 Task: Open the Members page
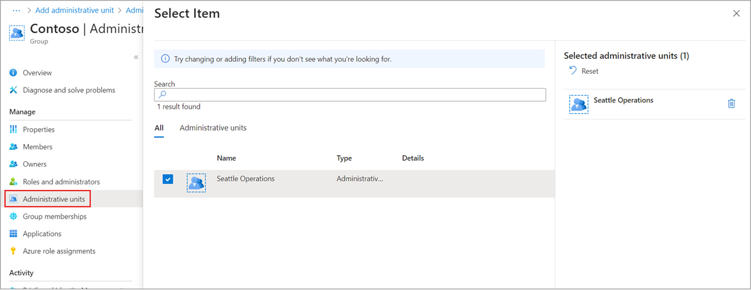click(x=38, y=147)
